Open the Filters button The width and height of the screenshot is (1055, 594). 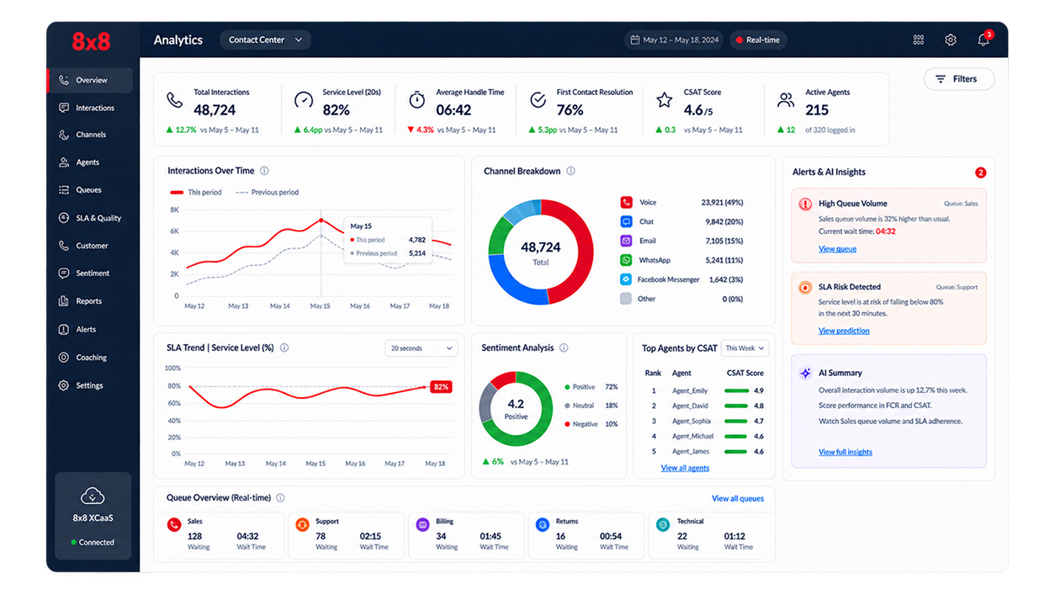[x=959, y=79]
